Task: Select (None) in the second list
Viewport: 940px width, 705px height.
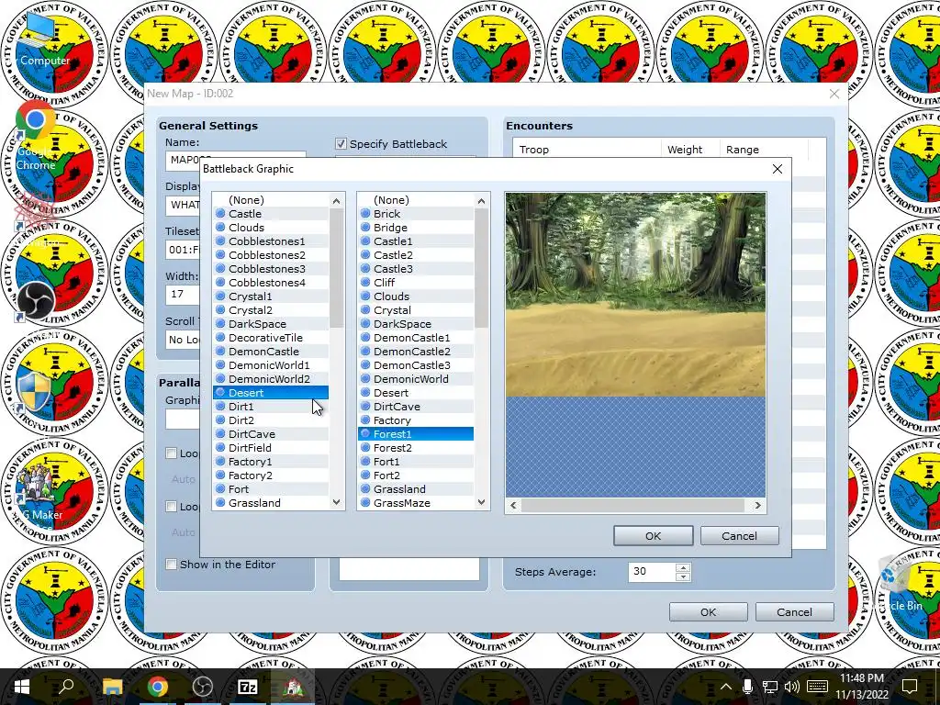Action: coord(416,199)
